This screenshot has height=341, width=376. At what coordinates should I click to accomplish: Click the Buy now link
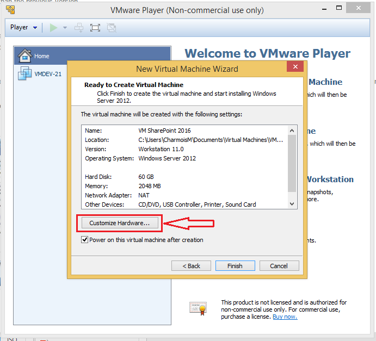click(x=285, y=317)
